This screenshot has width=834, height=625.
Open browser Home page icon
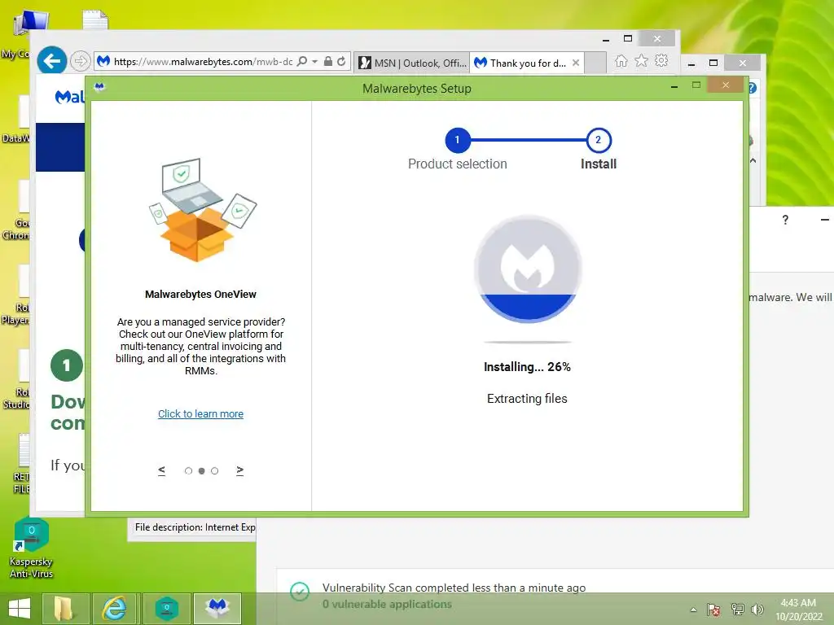coord(621,60)
